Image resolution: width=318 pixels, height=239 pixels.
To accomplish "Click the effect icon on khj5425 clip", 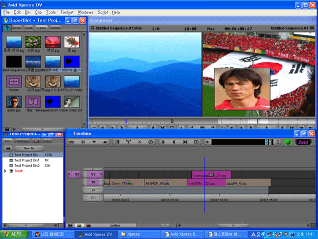I will point(166,182).
